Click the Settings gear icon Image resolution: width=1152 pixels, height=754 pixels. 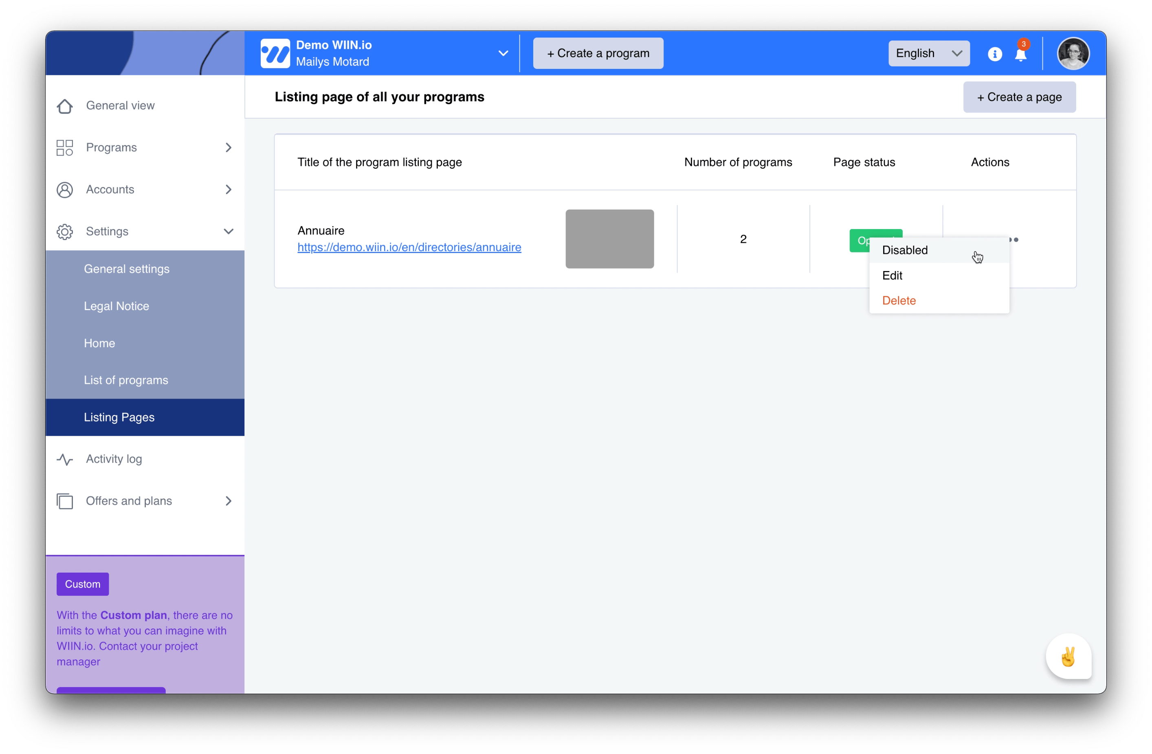(x=64, y=231)
